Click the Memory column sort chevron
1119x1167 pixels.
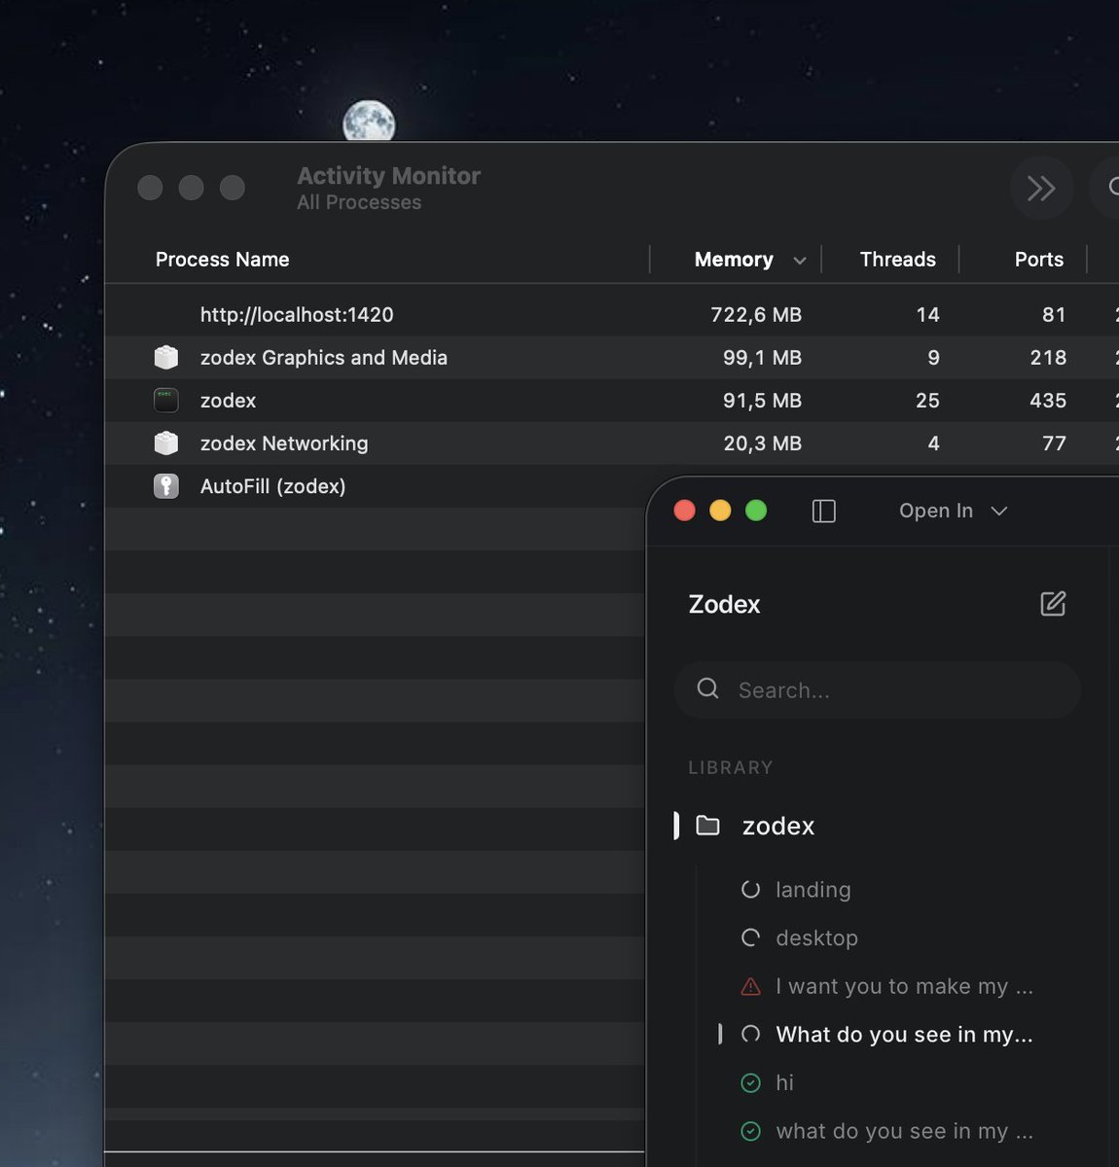click(800, 261)
